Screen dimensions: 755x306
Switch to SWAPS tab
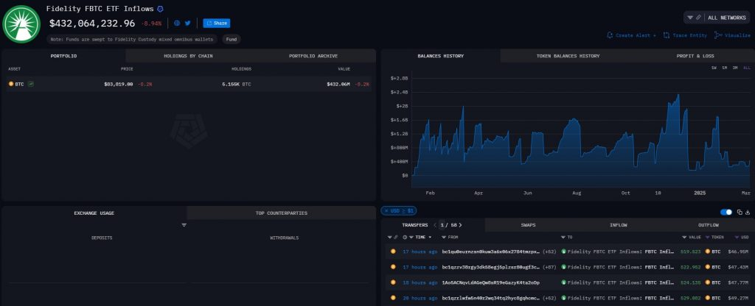point(528,225)
